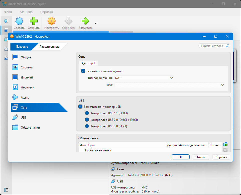Image resolution: width=241 pixels, height=195 pixels.
Task: Open the Аудио settings category
Action: pyautogui.click(x=39, y=97)
